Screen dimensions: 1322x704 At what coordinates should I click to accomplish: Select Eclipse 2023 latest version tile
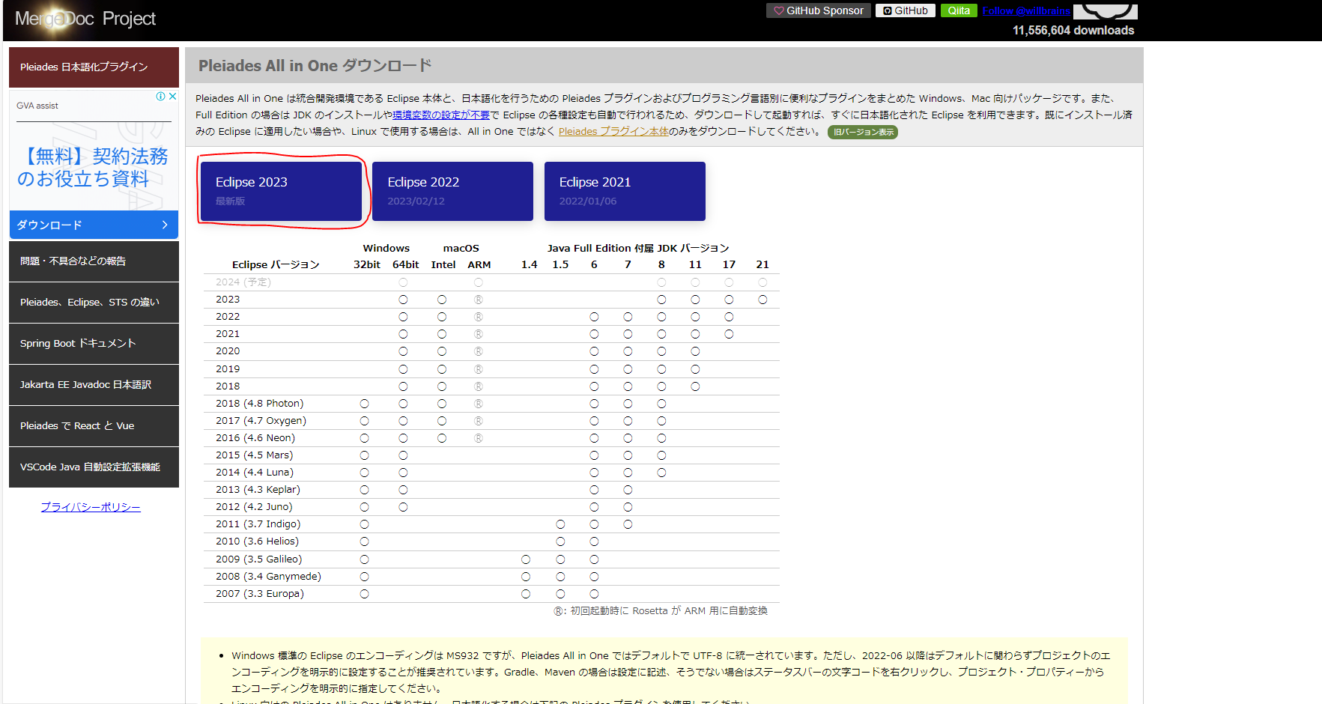tap(281, 191)
